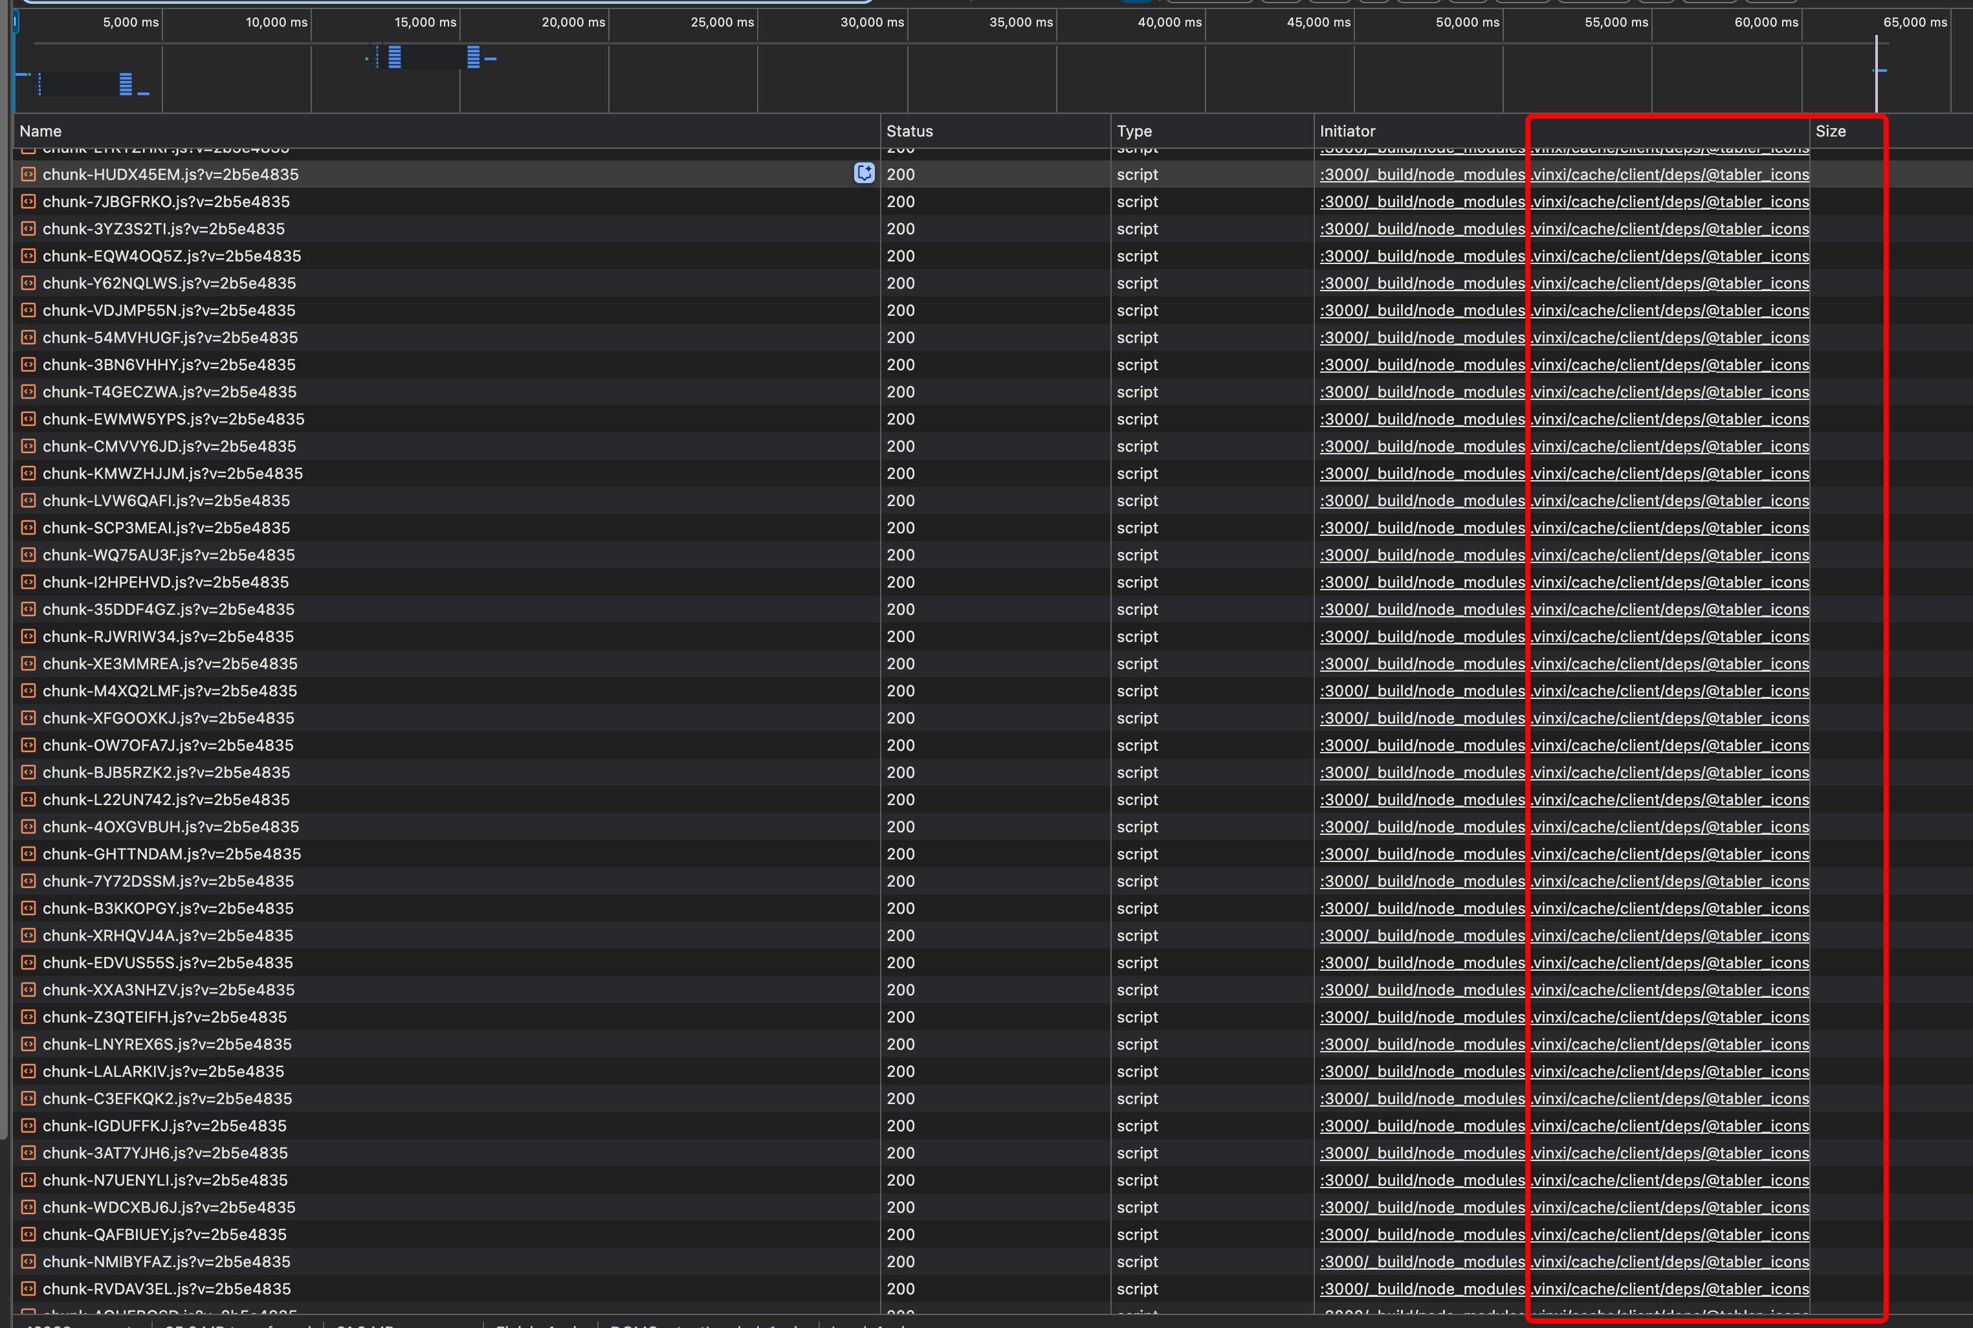The height and width of the screenshot is (1328, 1973).
Task: Click script file icon beside chunk-LVW6QAFI.js
Action: (28, 500)
